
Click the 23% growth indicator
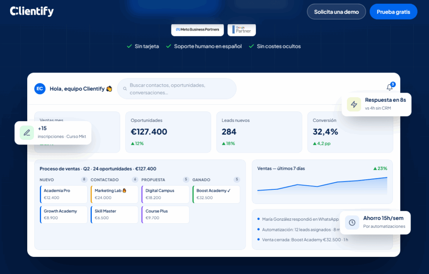coord(380,168)
